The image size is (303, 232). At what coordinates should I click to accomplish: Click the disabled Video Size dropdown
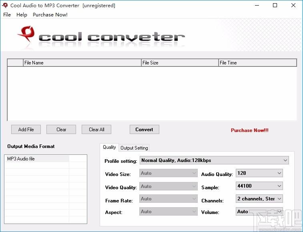coord(169,173)
